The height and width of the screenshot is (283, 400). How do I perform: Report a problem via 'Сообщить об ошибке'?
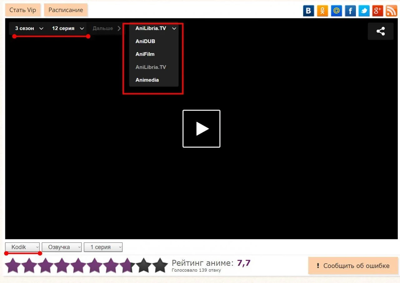(x=353, y=266)
